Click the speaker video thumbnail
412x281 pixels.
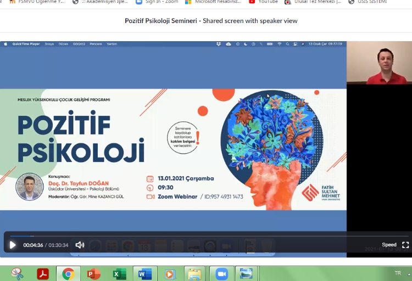click(x=379, y=63)
